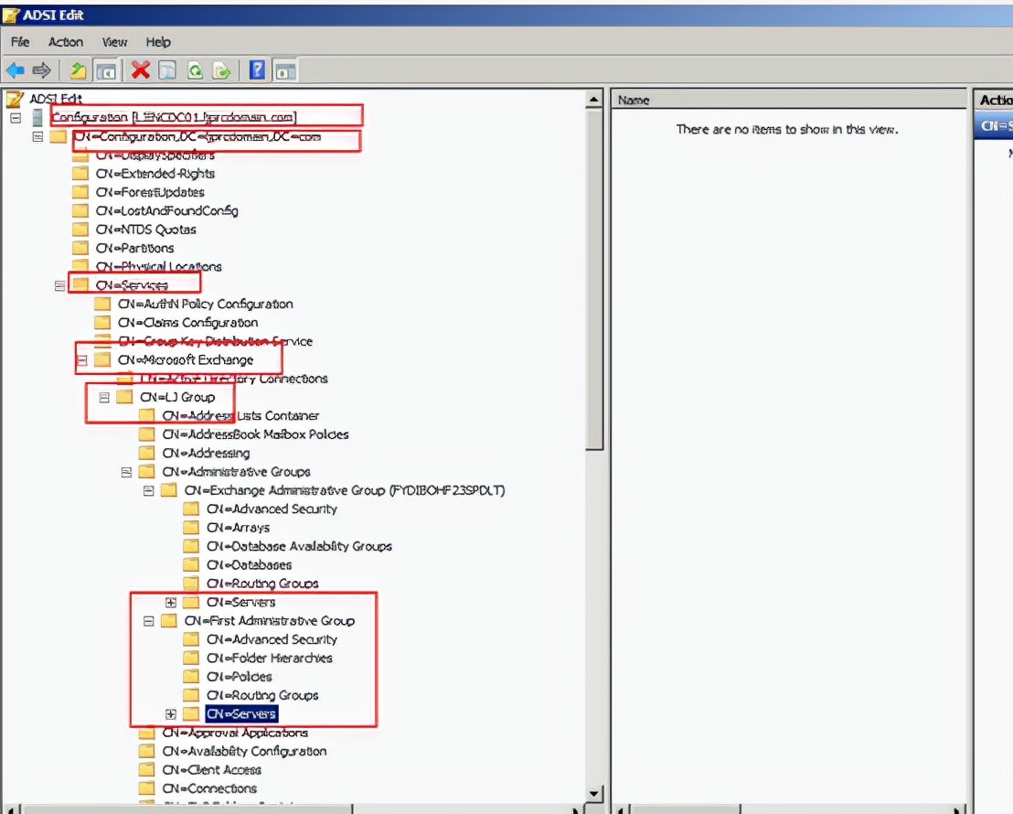The height and width of the screenshot is (814, 1013).
Task: Open the Action menu
Action: [x=66, y=42]
